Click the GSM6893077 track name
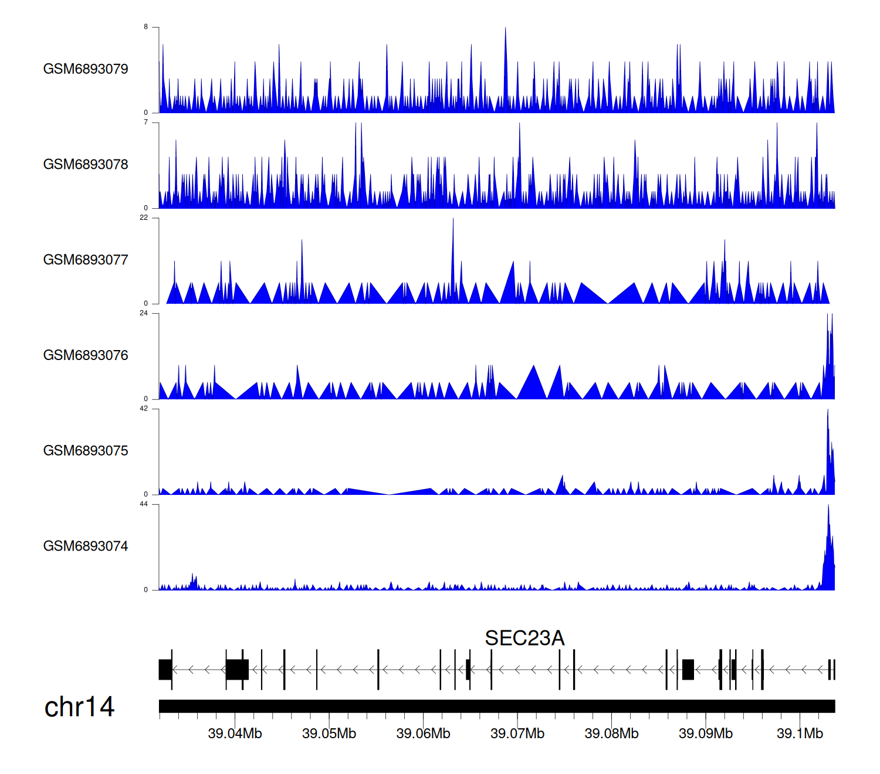880x774 pixels. coord(86,260)
